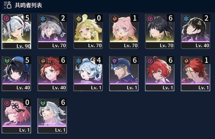Click the 共鸣者列表 header title
This screenshot has width=215, height=139.
28,5
